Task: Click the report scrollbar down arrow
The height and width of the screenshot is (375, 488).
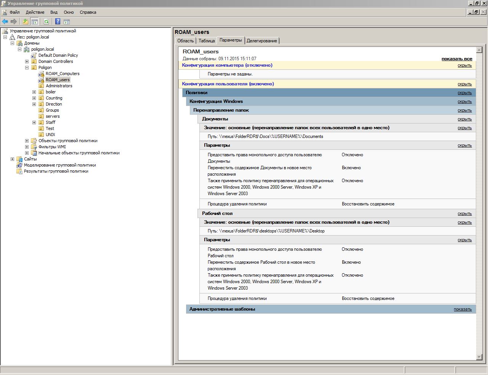Action: (480, 357)
